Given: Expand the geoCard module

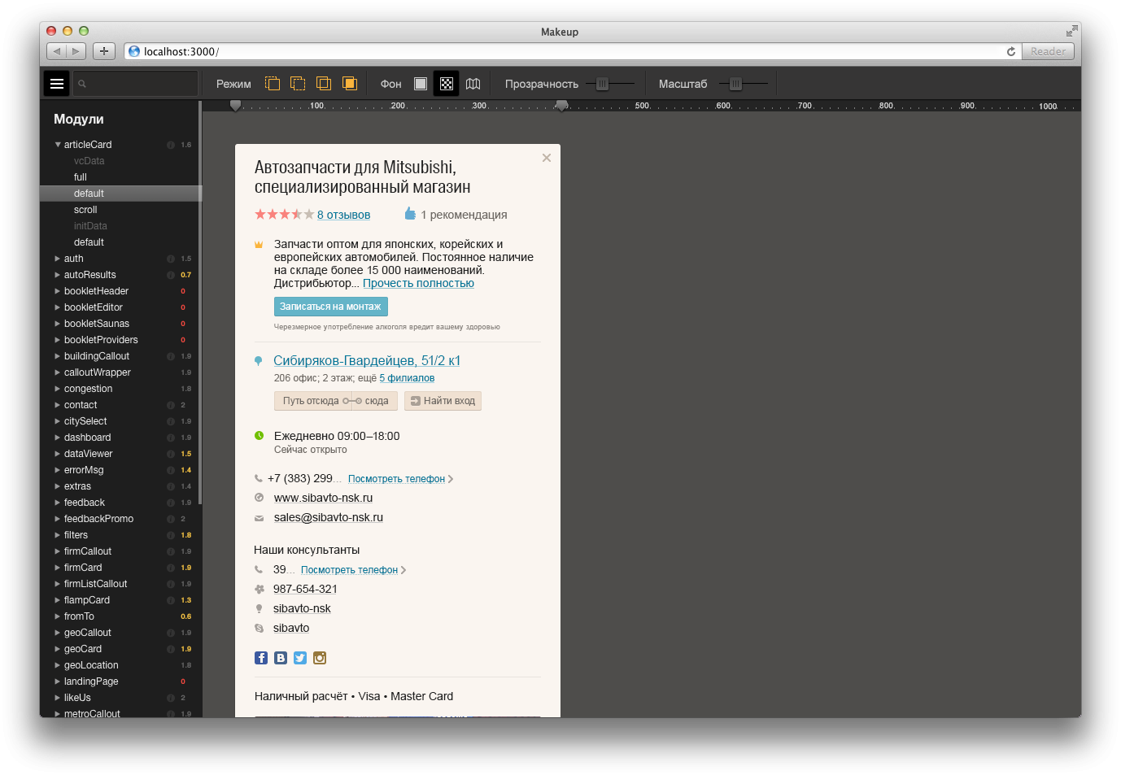Looking at the screenshot, I should pos(58,649).
